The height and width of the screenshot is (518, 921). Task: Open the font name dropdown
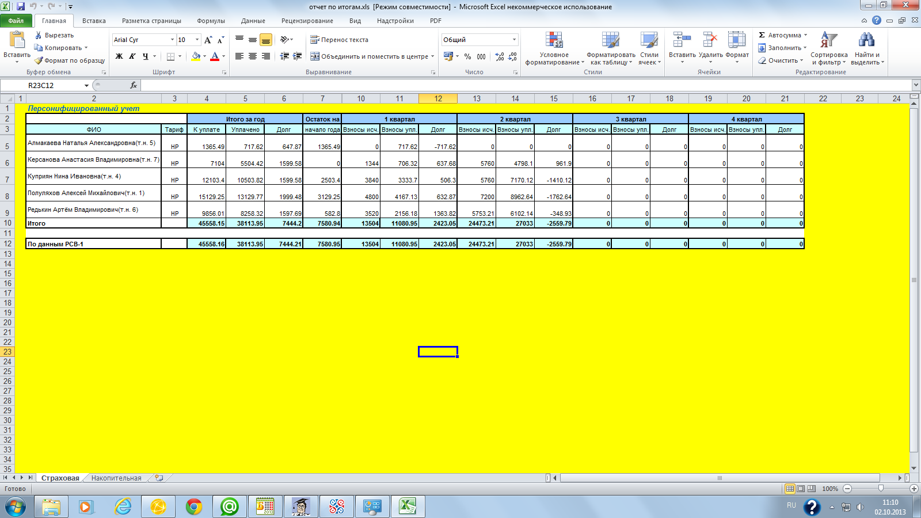click(172, 40)
